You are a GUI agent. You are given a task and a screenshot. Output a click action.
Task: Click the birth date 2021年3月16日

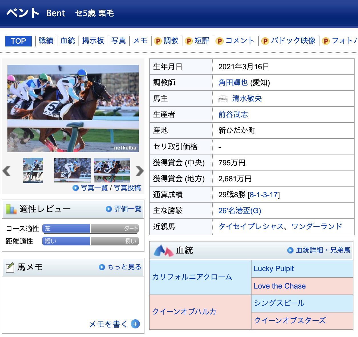(x=244, y=67)
